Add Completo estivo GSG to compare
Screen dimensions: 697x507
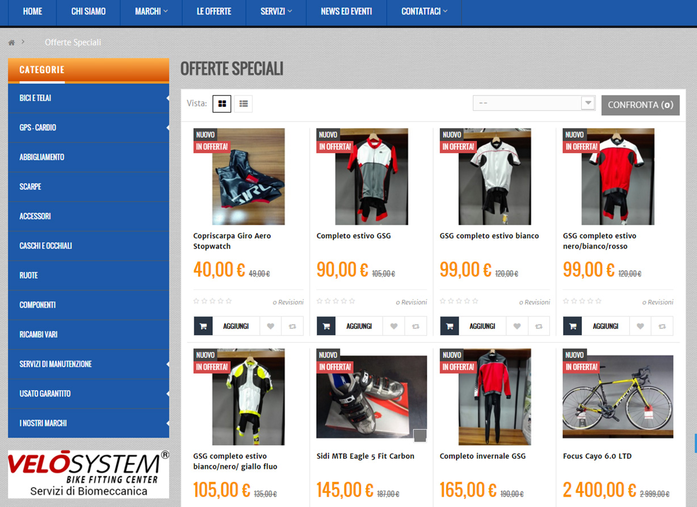(415, 326)
